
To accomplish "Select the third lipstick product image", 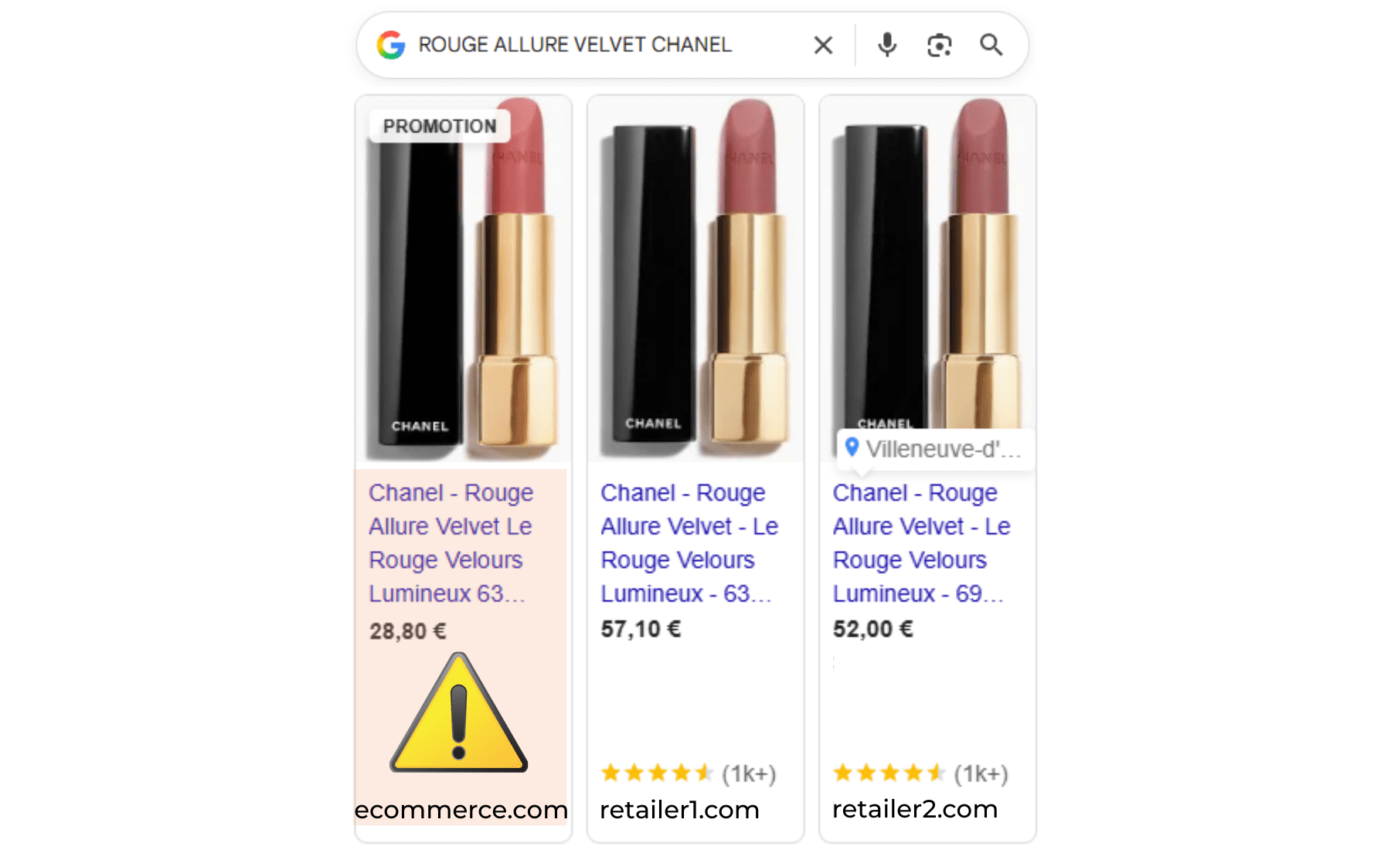I will click(x=927, y=263).
